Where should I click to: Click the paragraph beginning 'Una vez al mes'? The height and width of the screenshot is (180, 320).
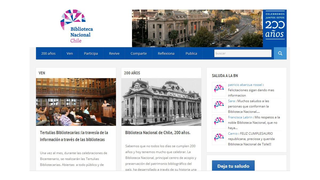74,159
